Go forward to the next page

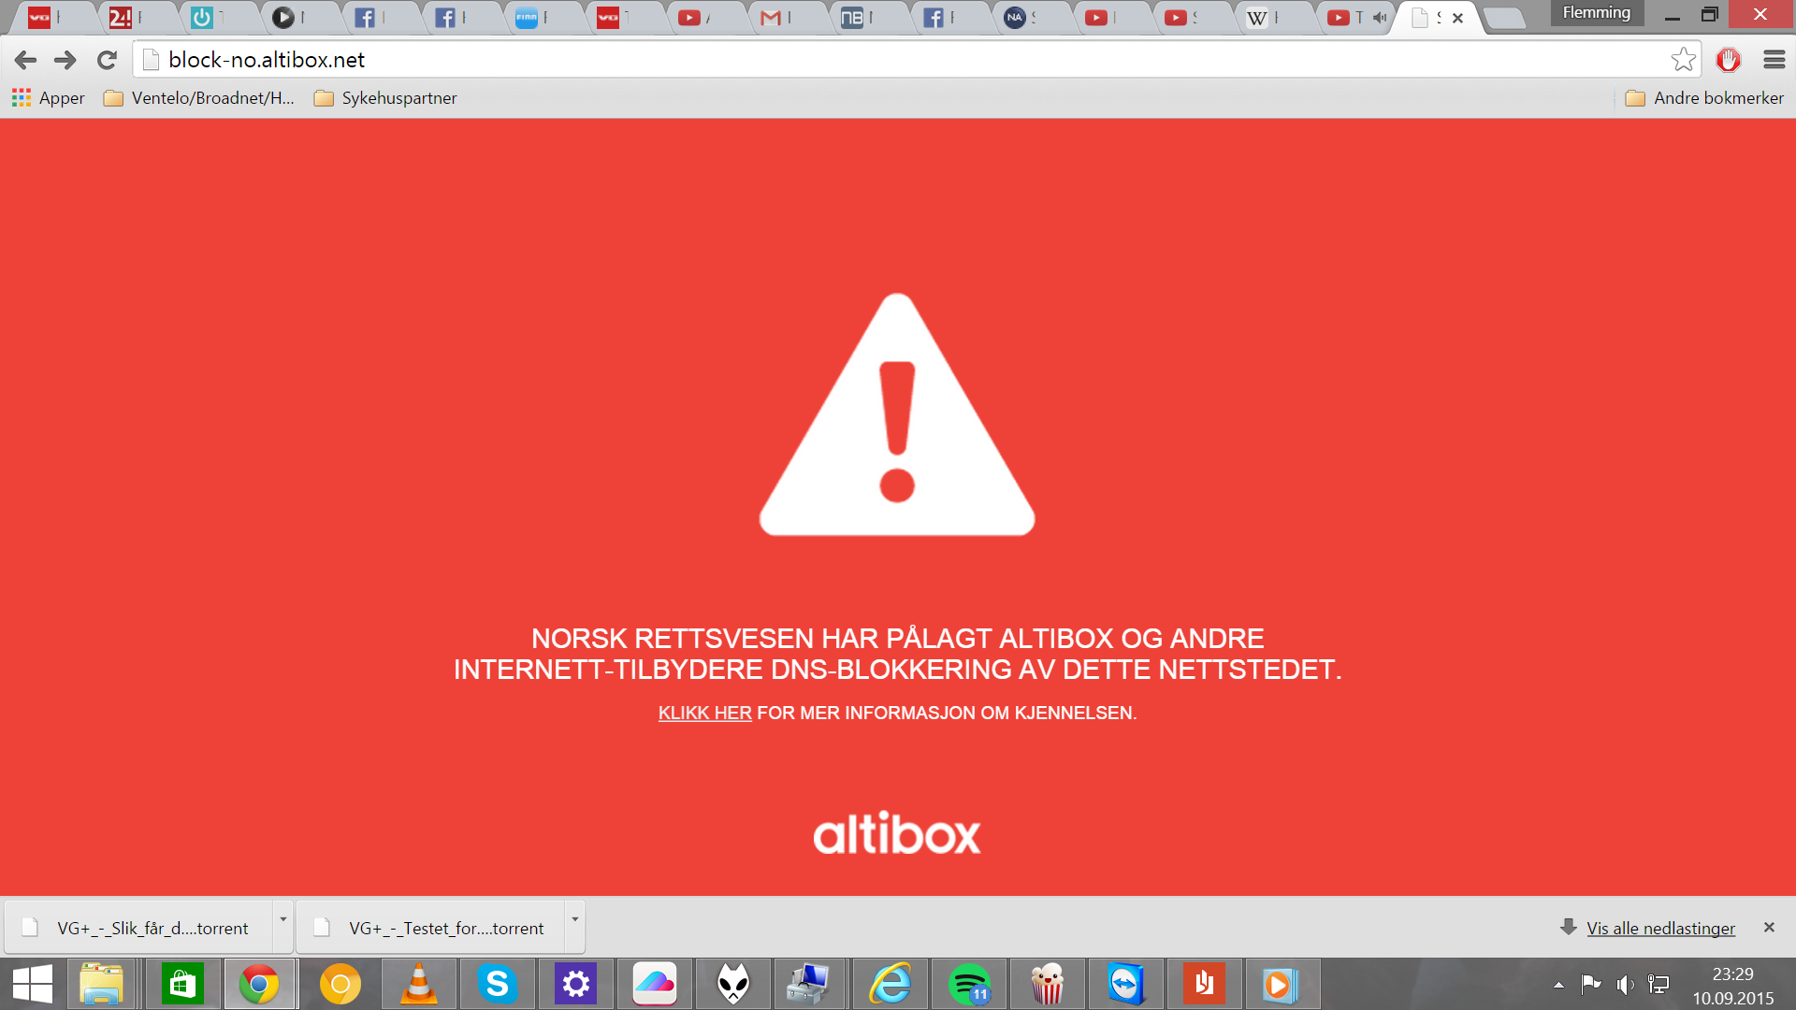[65, 61]
